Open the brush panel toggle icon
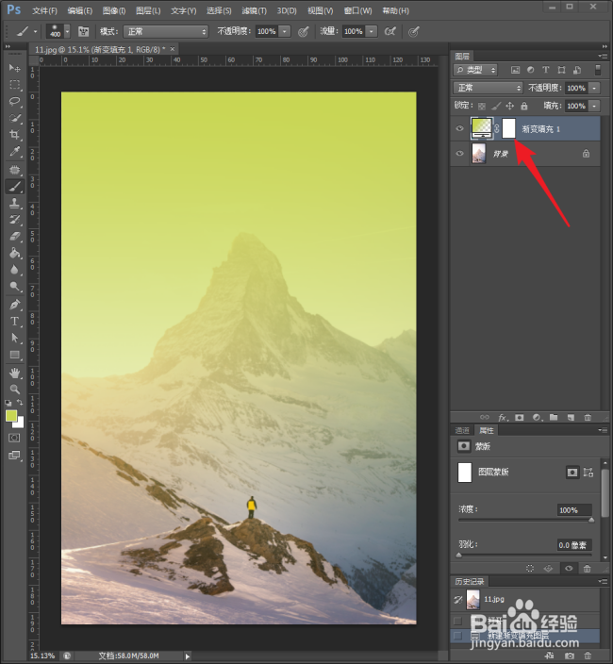Image resolution: width=613 pixels, height=664 pixels. coord(83,31)
